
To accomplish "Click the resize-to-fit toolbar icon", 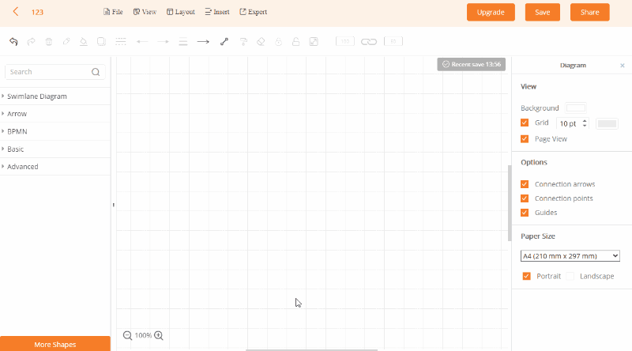I will click(314, 42).
